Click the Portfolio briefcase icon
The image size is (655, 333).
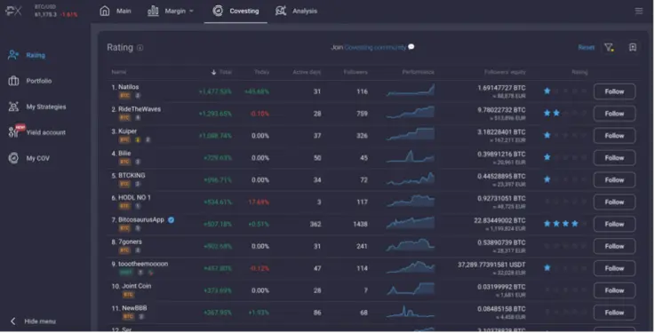[13, 81]
